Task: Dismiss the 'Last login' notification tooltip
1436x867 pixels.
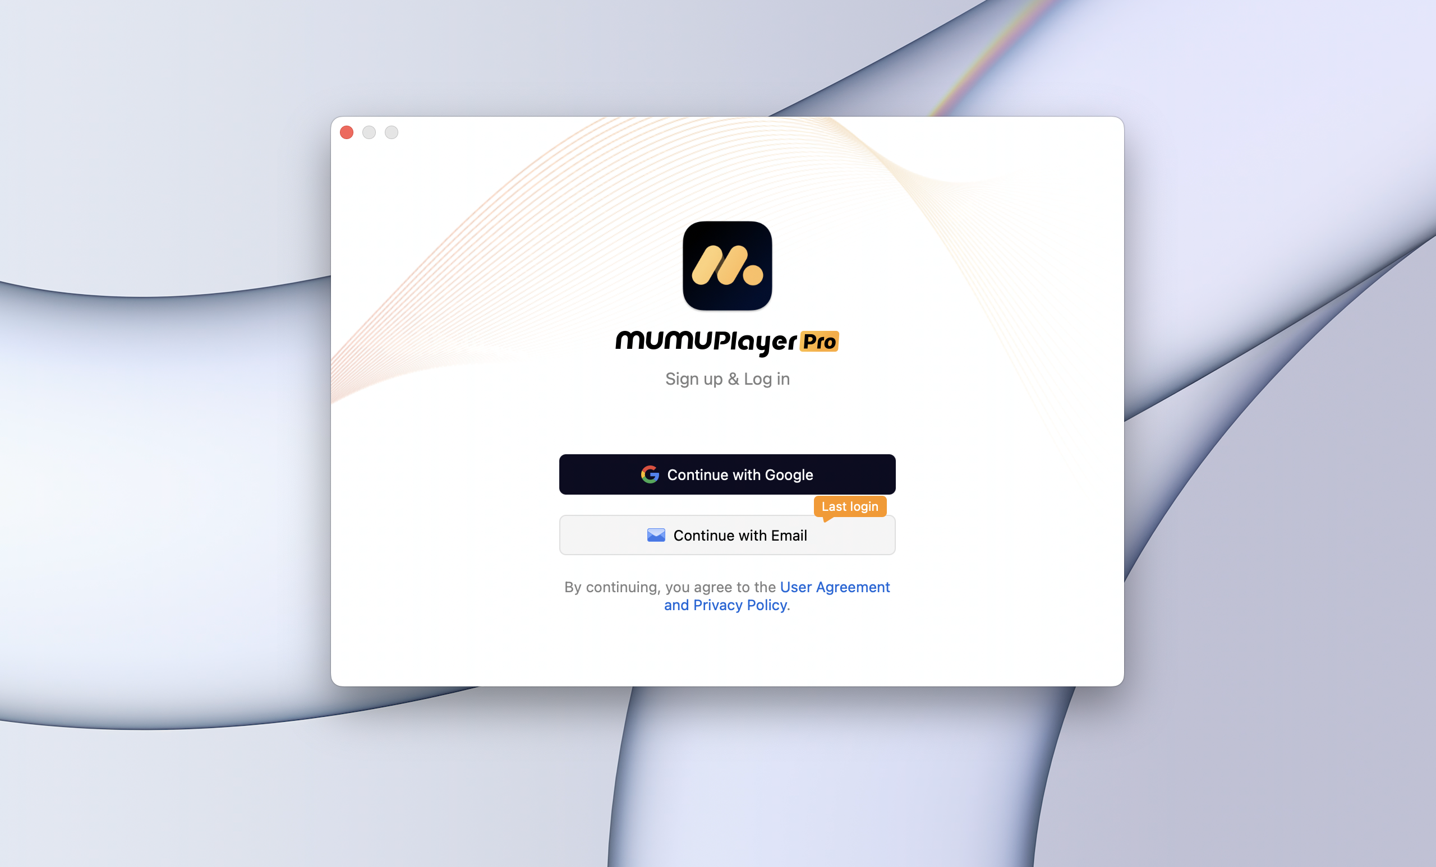Action: pyautogui.click(x=849, y=505)
